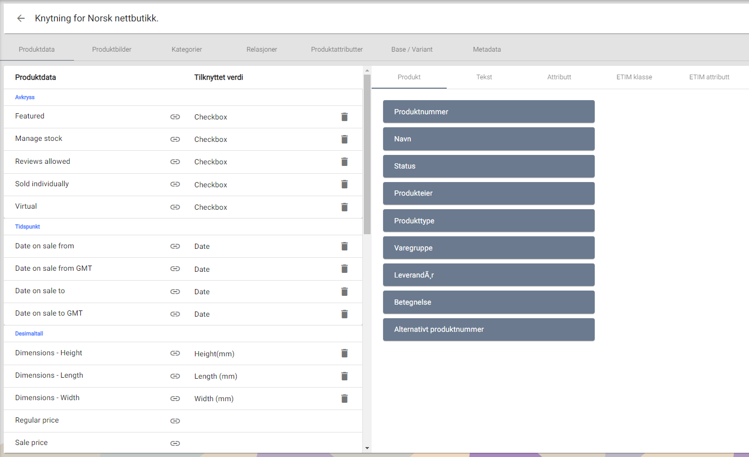Select the Leverandør button
Screen dimensions: 749x457
489,275
